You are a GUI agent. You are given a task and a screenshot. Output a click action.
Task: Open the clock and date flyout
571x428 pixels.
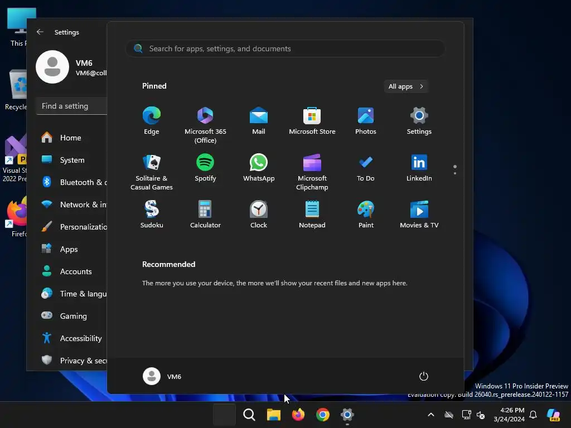[509, 415]
